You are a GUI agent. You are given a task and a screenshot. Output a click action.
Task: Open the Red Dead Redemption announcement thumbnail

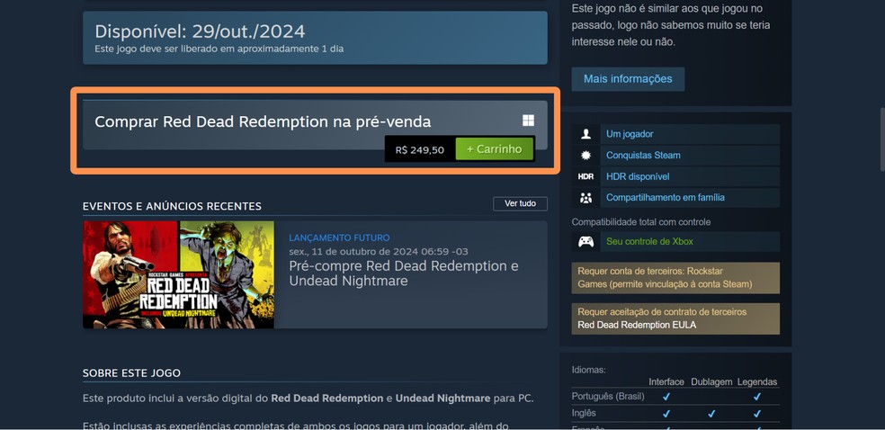click(x=178, y=274)
